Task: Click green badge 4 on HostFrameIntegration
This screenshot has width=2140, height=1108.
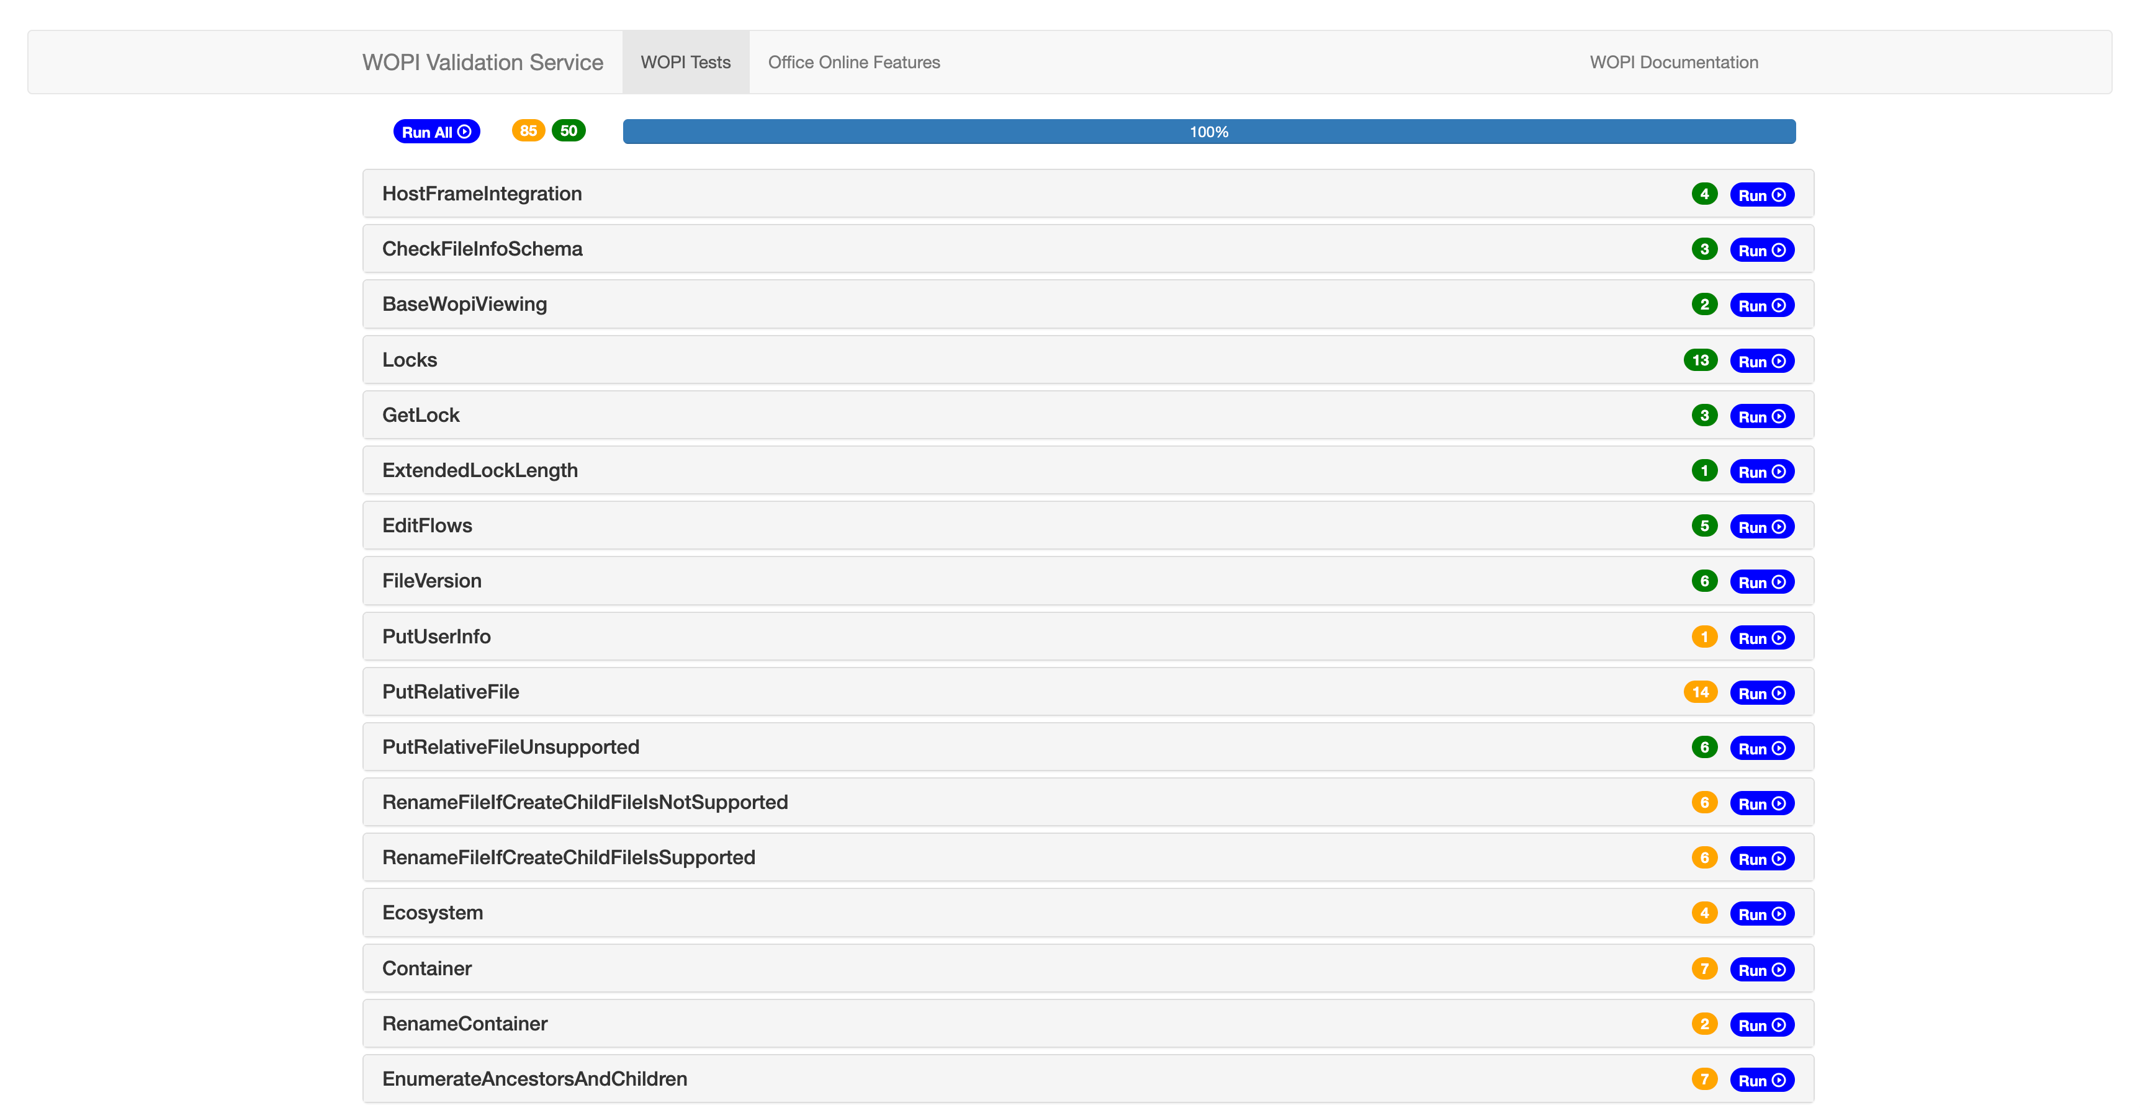Action: pyautogui.click(x=1704, y=194)
